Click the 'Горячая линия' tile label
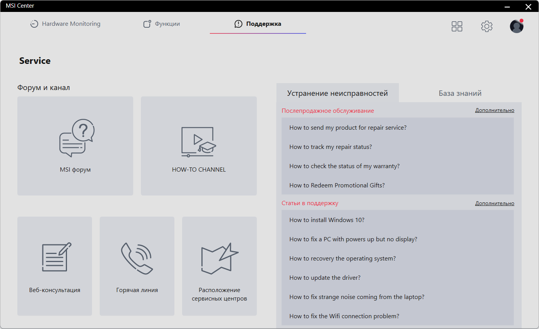The width and height of the screenshot is (539, 329). 137,290
